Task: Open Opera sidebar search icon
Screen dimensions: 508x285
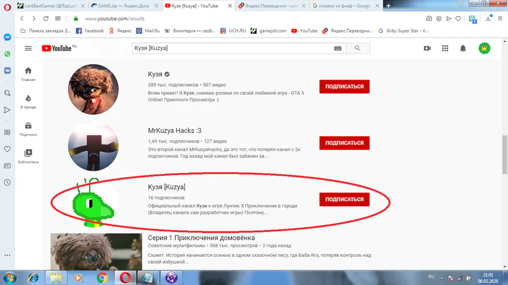Action: (7, 93)
